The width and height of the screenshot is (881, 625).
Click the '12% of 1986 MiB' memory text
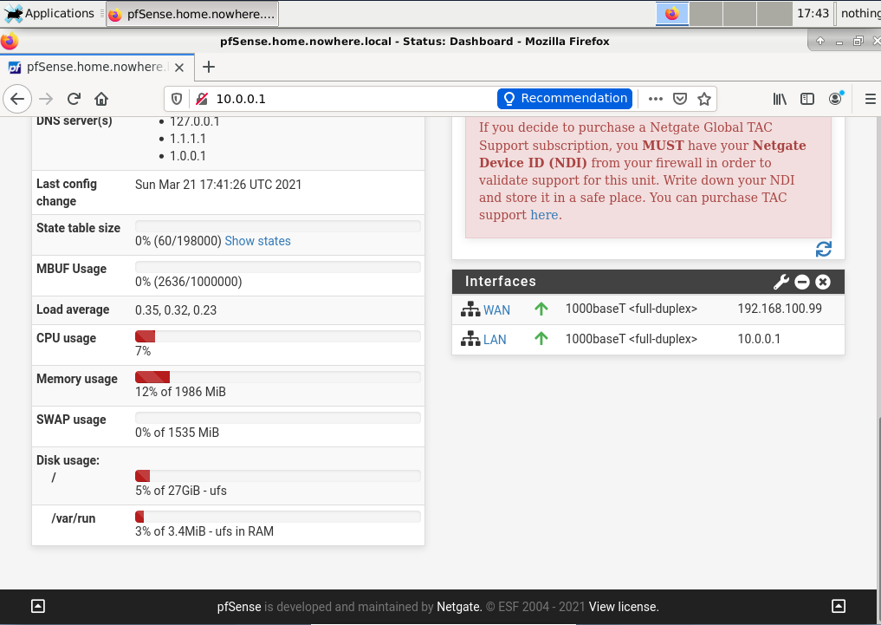180,392
